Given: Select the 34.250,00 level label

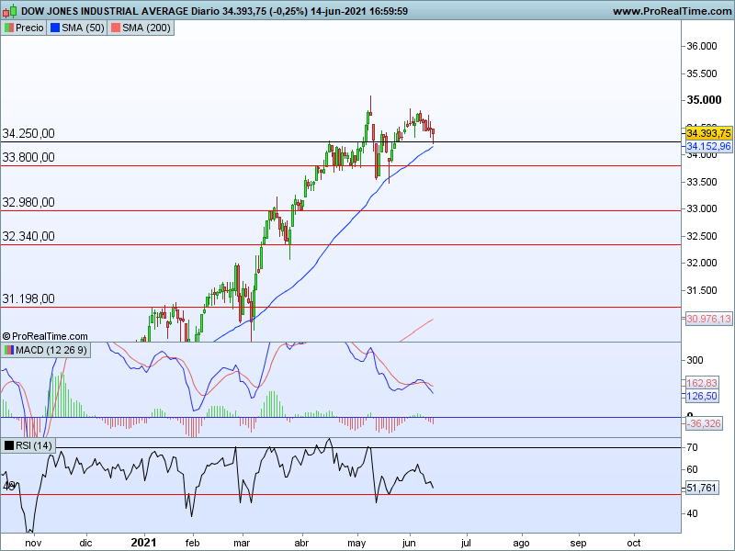Looking at the screenshot, I should [x=28, y=133].
